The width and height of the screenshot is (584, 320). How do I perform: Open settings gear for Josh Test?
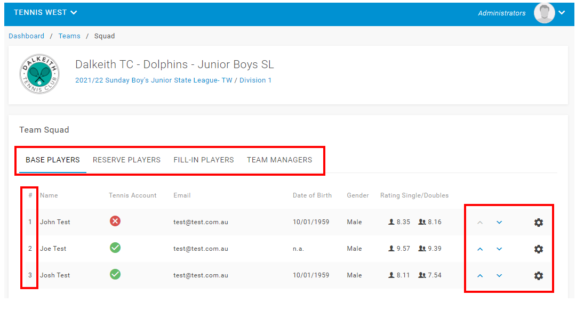tap(538, 275)
